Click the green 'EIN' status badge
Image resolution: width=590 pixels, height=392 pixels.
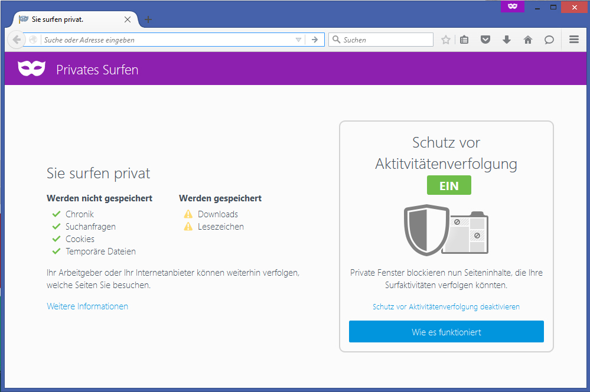tap(449, 185)
